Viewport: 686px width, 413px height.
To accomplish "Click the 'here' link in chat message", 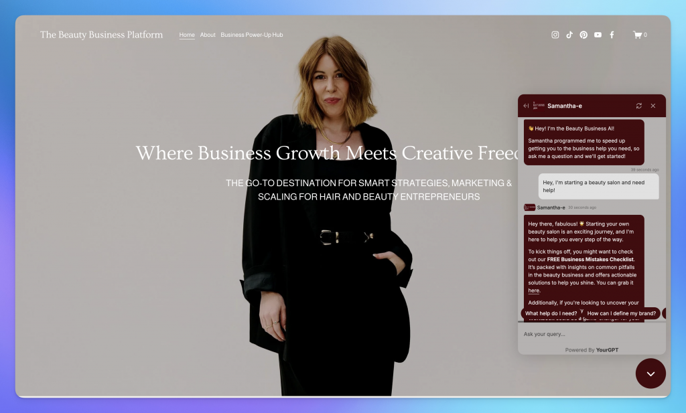I will pyautogui.click(x=533, y=291).
